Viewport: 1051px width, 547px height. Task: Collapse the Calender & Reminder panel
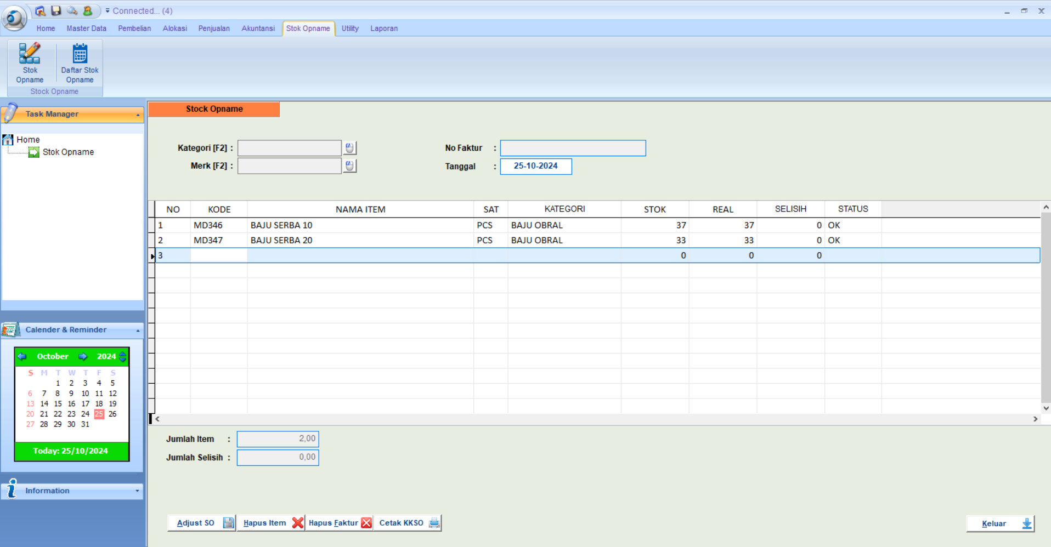pyautogui.click(x=138, y=331)
